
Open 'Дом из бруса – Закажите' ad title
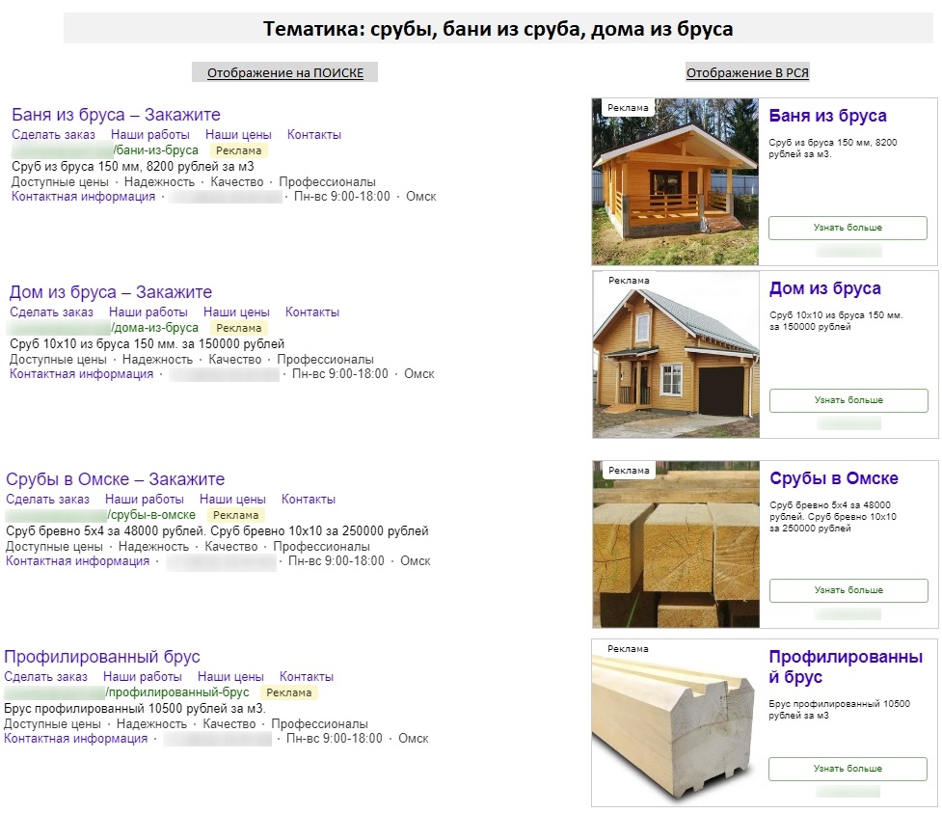(111, 292)
